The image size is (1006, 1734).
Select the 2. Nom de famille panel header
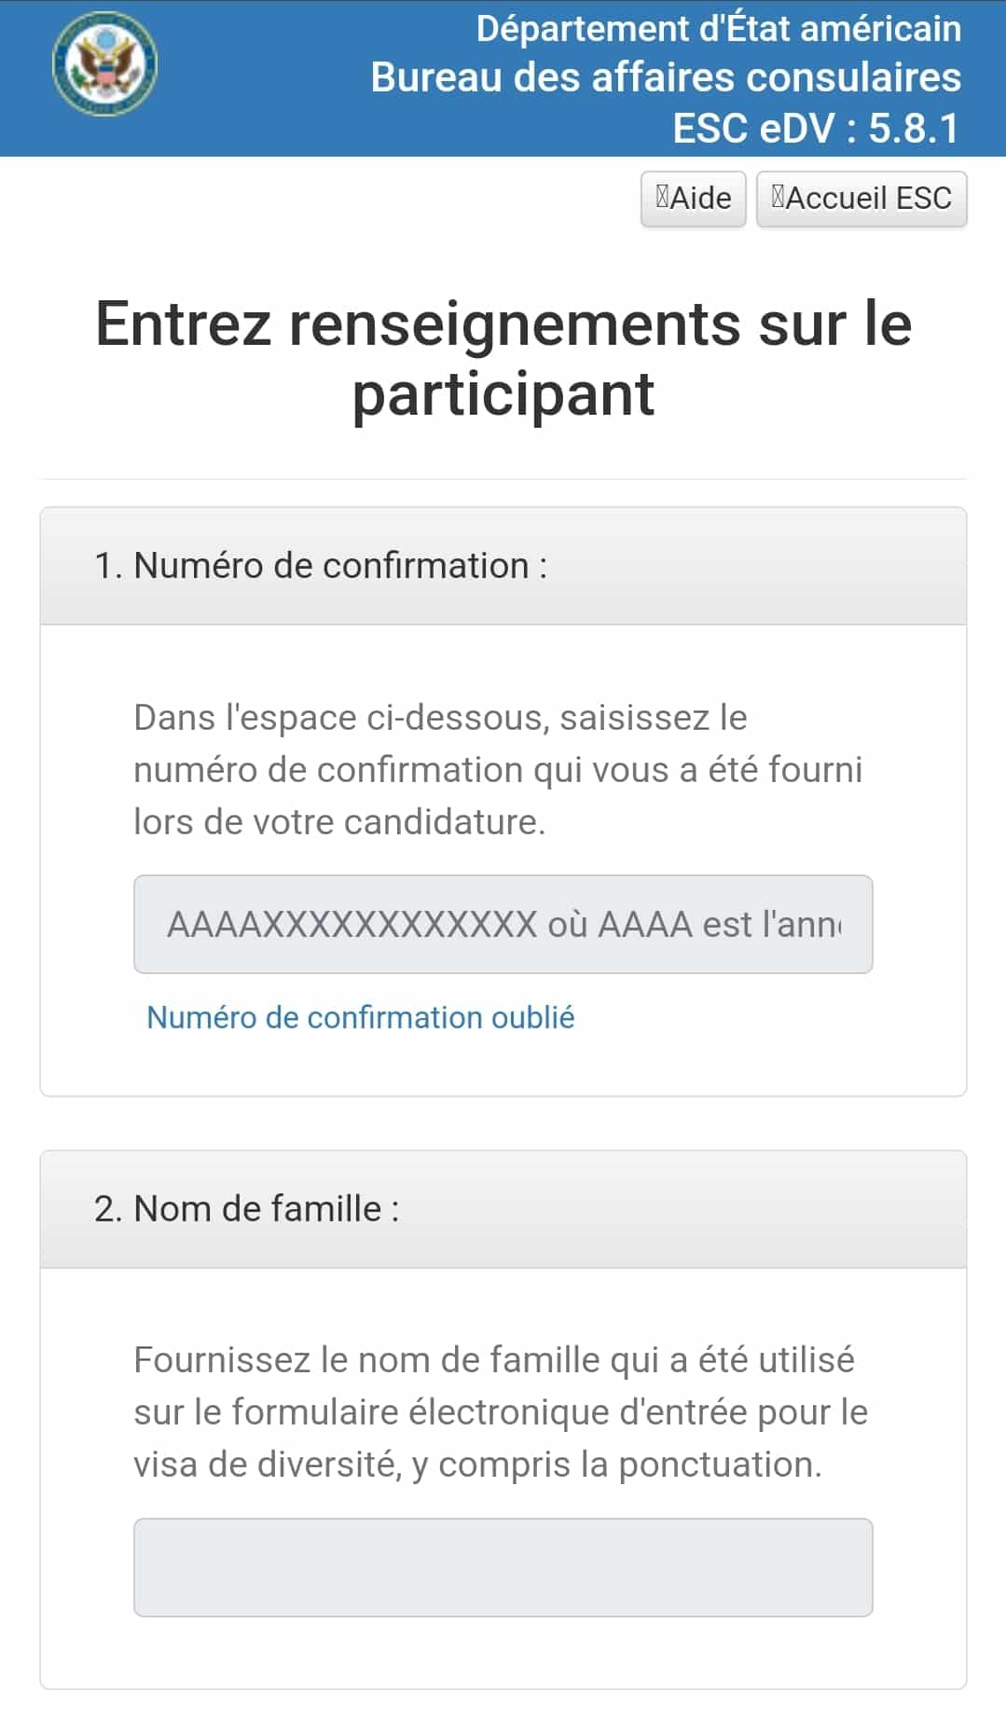click(x=503, y=1209)
